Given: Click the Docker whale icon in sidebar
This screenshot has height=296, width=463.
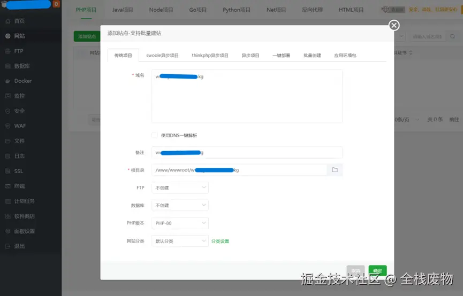Looking at the screenshot, I should pos(8,81).
